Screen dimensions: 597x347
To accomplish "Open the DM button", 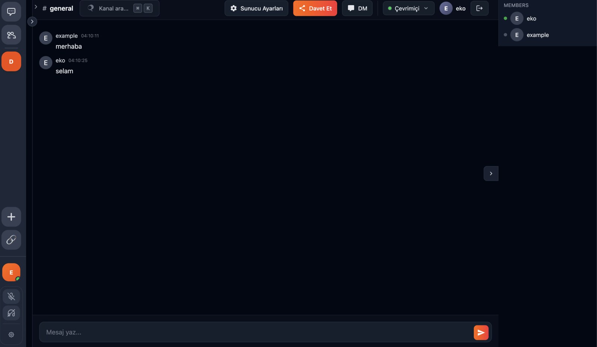I will 357,8.
